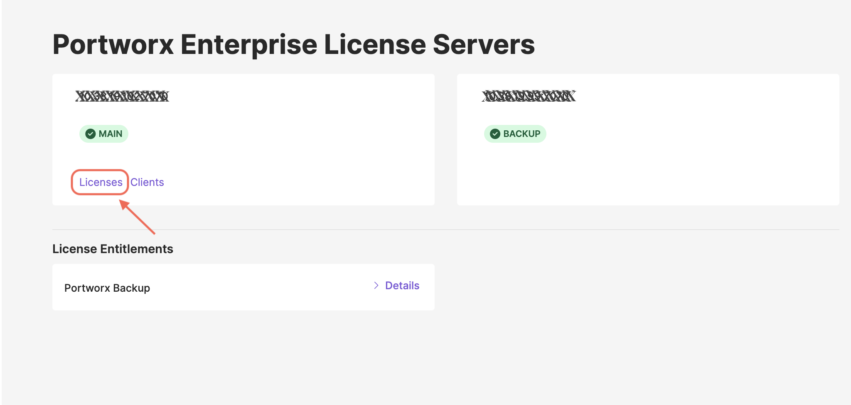
Task: Click the License Entitlements heading
Action: click(x=113, y=249)
